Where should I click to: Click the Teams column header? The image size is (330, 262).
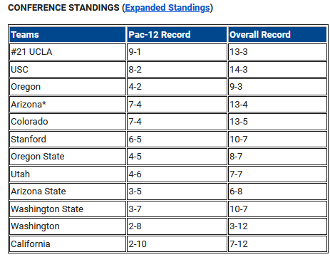[x=68, y=35]
